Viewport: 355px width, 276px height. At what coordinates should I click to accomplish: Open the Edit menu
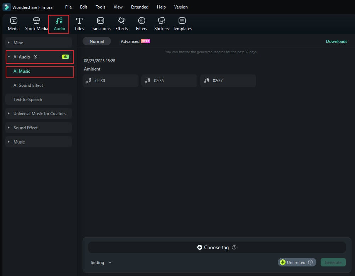pos(84,7)
